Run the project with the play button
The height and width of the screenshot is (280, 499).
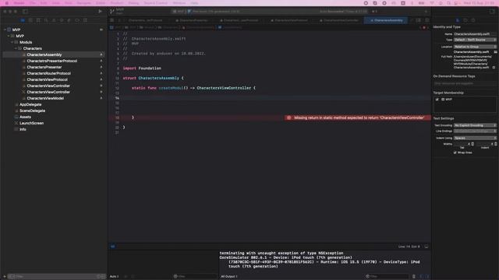click(x=100, y=11)
